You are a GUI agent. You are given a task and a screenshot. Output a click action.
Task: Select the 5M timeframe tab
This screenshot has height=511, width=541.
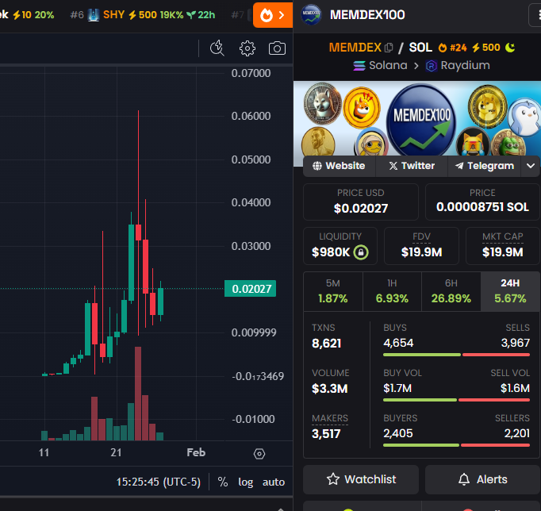333,291
